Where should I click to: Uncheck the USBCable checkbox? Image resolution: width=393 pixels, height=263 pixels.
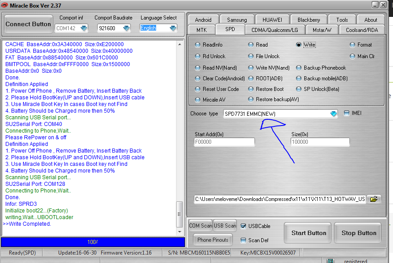click(243, 226)
